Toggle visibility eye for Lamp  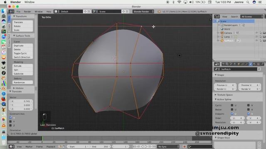256,37
